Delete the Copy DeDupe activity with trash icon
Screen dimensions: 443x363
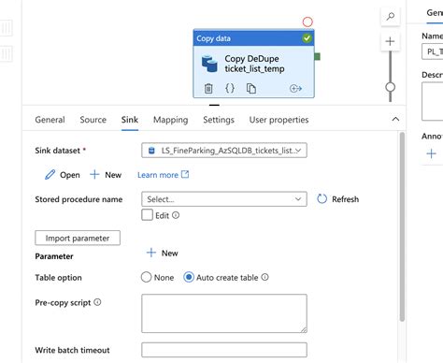point(208,89)
